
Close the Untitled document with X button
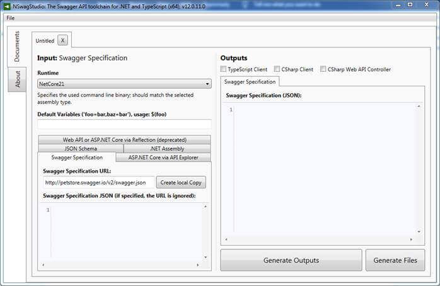click(62, 40)
